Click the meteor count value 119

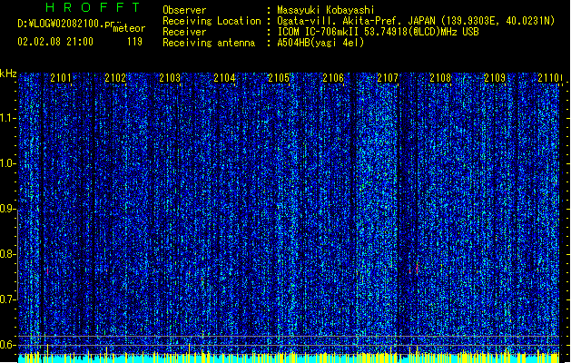(x=134, y=42)
